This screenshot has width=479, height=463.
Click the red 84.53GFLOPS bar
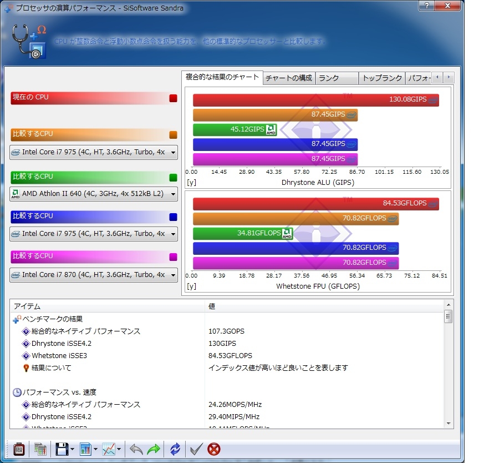pyautogui.click(x=316, y=203)
